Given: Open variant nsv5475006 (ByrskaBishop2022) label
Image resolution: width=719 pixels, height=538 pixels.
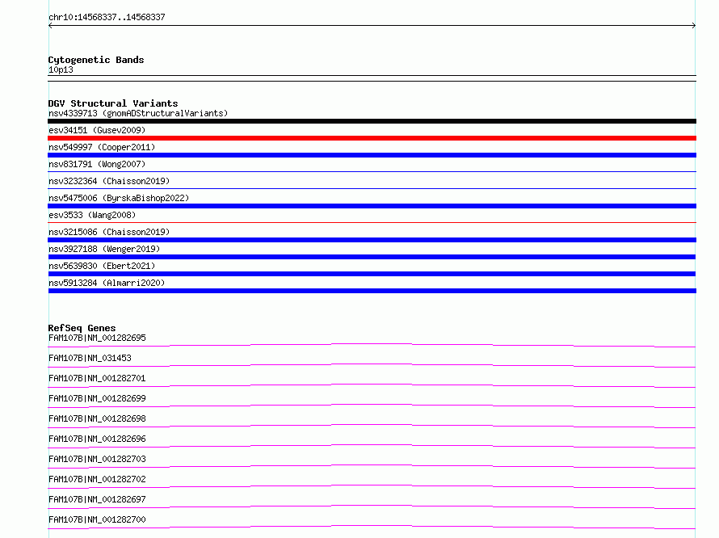Looking at the screenshot, I should click(119, 198).
